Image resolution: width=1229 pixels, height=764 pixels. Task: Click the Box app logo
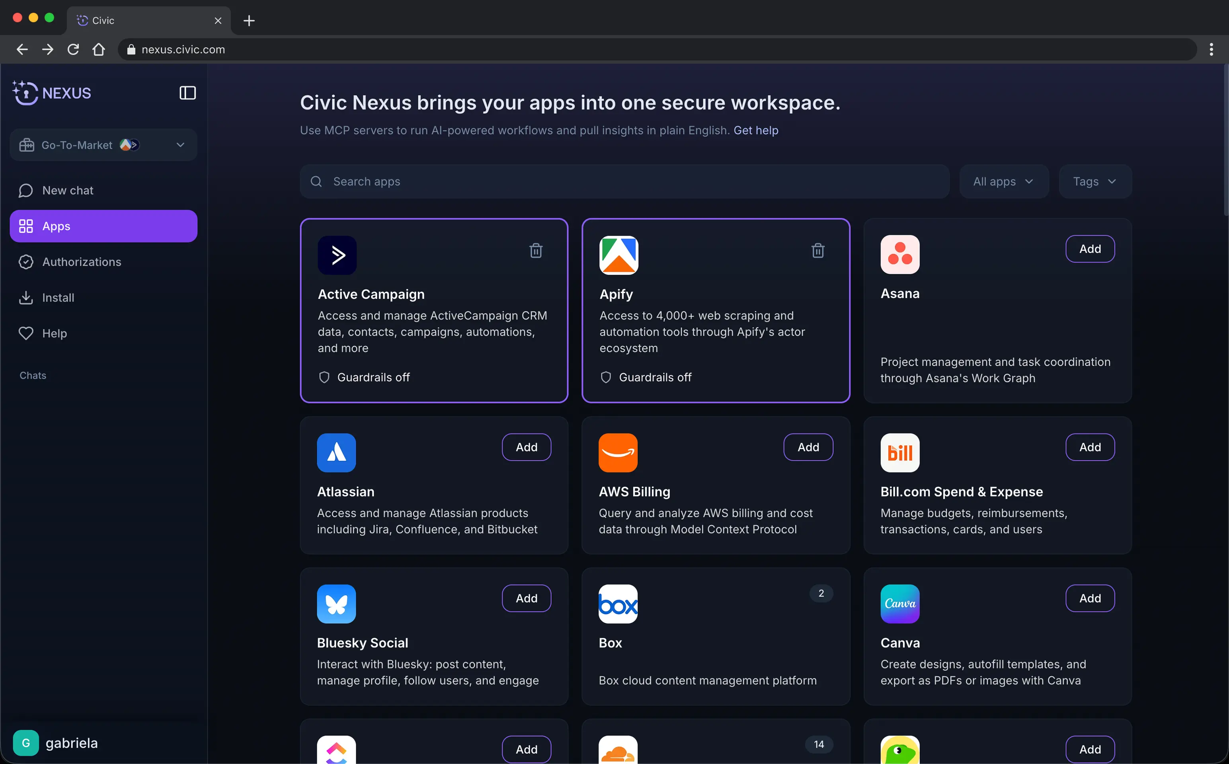tap(618, 604)
